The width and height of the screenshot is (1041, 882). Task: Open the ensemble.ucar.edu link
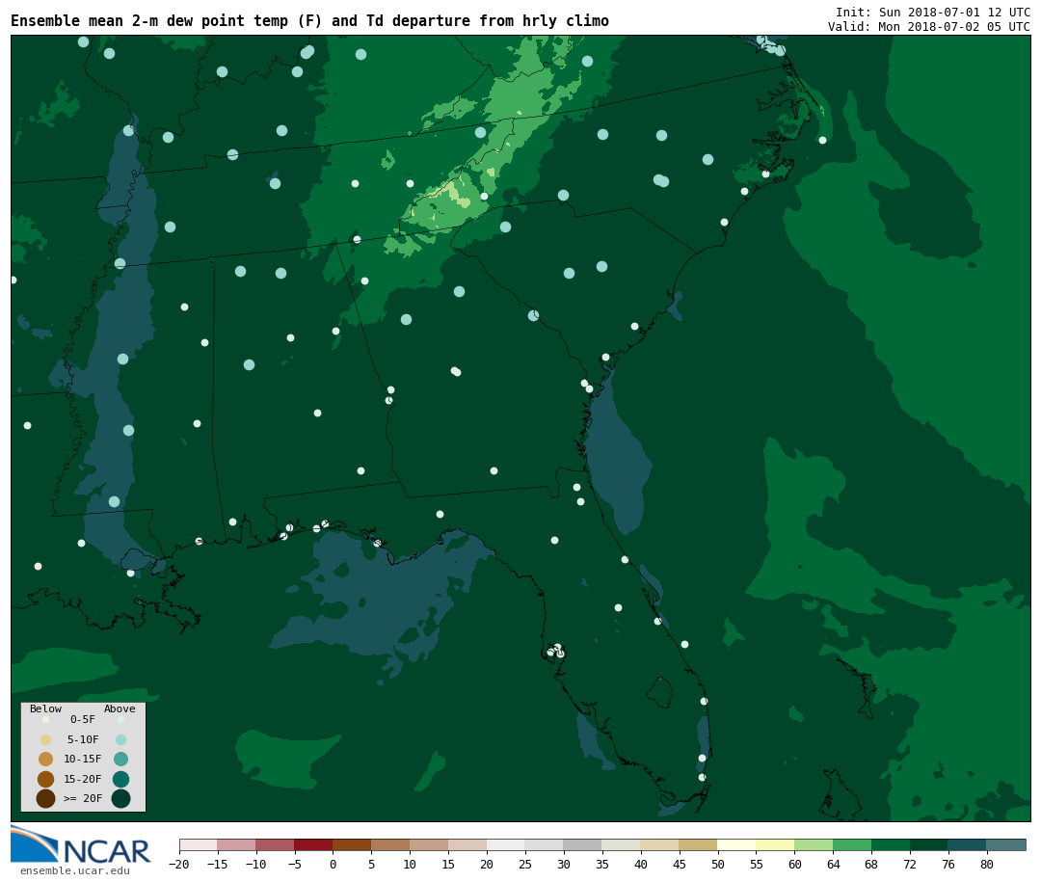(75, 870)
